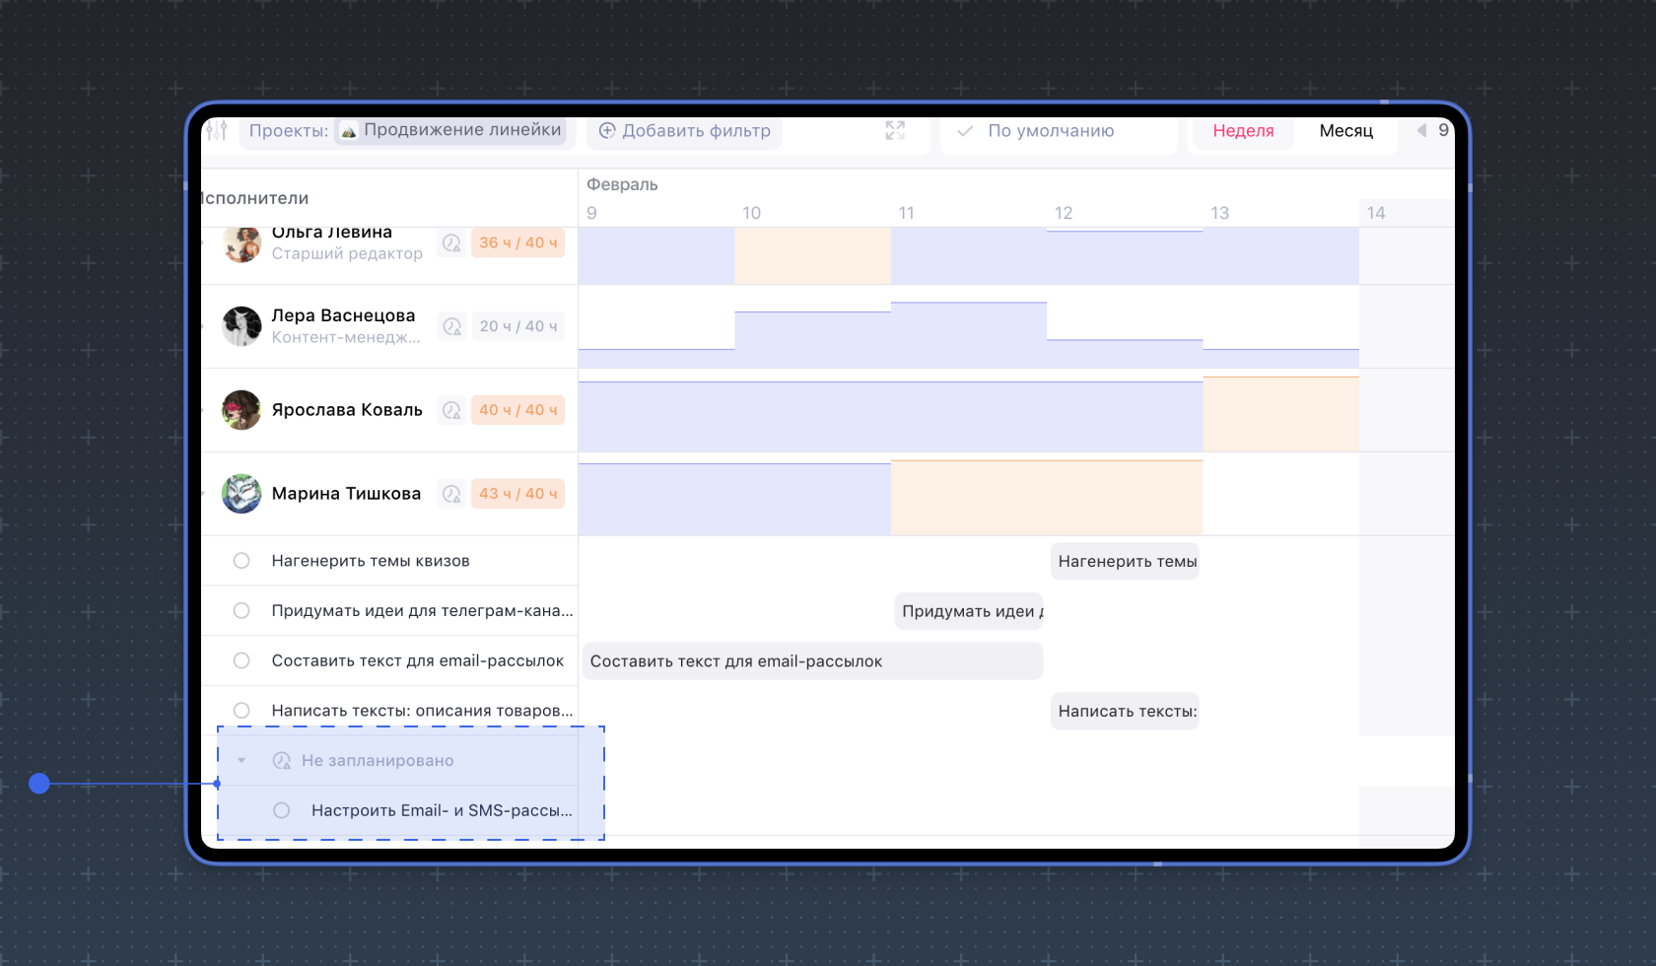Click the Добавить фильтр button
This screenshot has height=966, width=1656.
[x=685, y=131]
